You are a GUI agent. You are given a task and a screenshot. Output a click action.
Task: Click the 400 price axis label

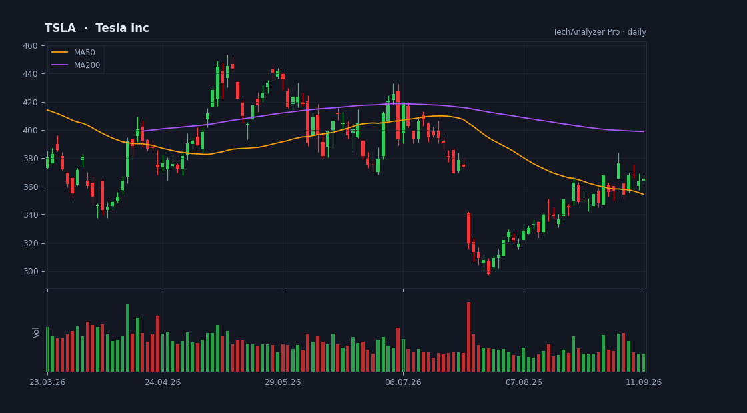click(30, 131)
